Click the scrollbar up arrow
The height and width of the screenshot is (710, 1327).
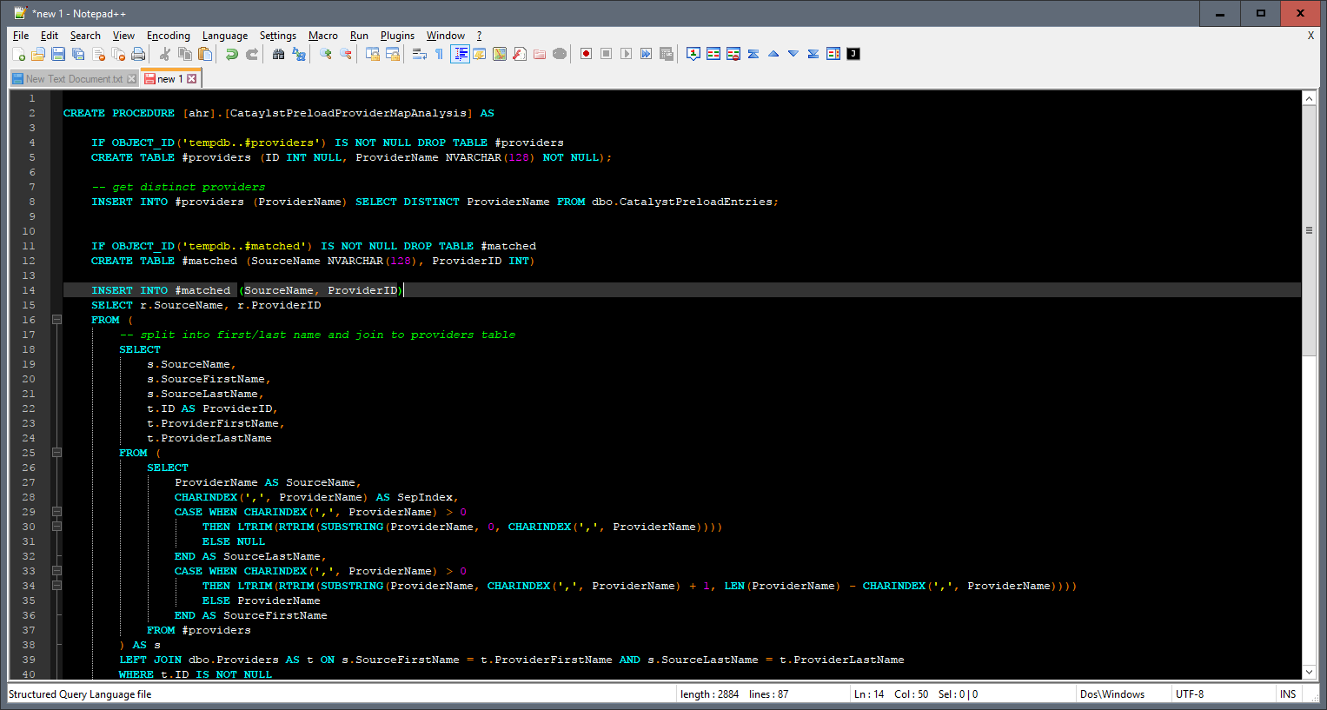click(1309, 98)
